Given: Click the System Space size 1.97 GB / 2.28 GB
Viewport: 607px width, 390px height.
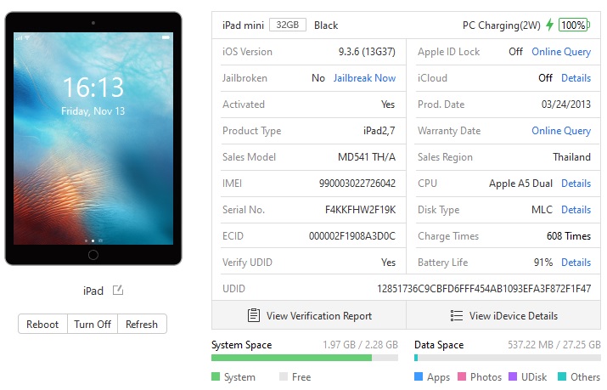Looking at the screenshot, I should click(x=361, y=344).
